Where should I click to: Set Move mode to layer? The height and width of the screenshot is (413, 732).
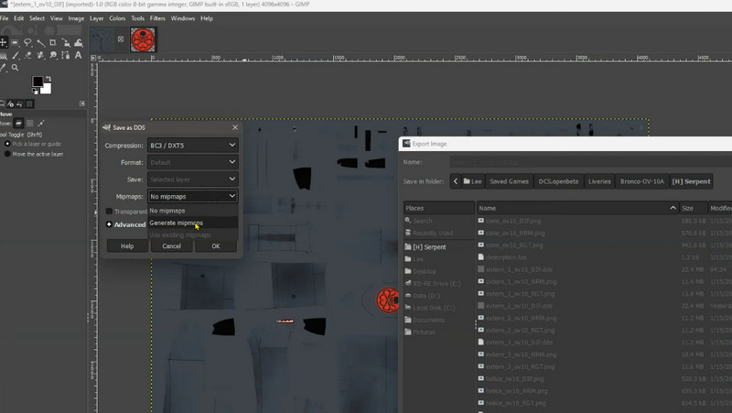(x=18, y=124)
